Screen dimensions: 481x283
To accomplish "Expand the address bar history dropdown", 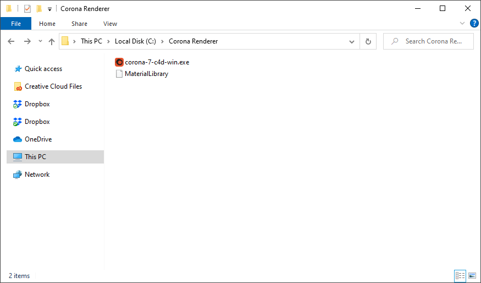I will (x=352, y=41).
